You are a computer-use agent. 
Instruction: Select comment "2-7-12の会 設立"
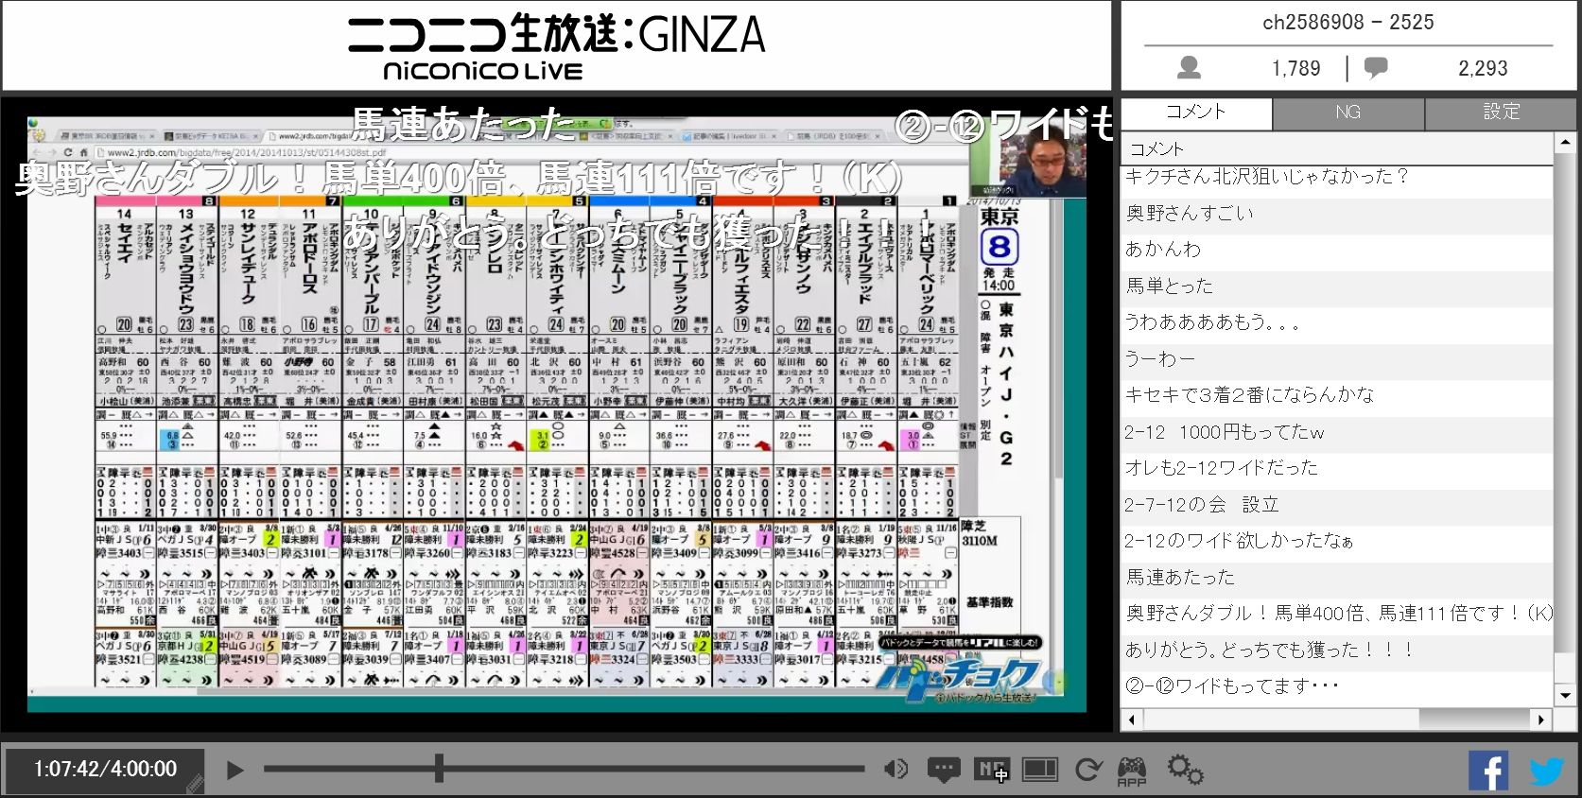tap(1337, 505)
